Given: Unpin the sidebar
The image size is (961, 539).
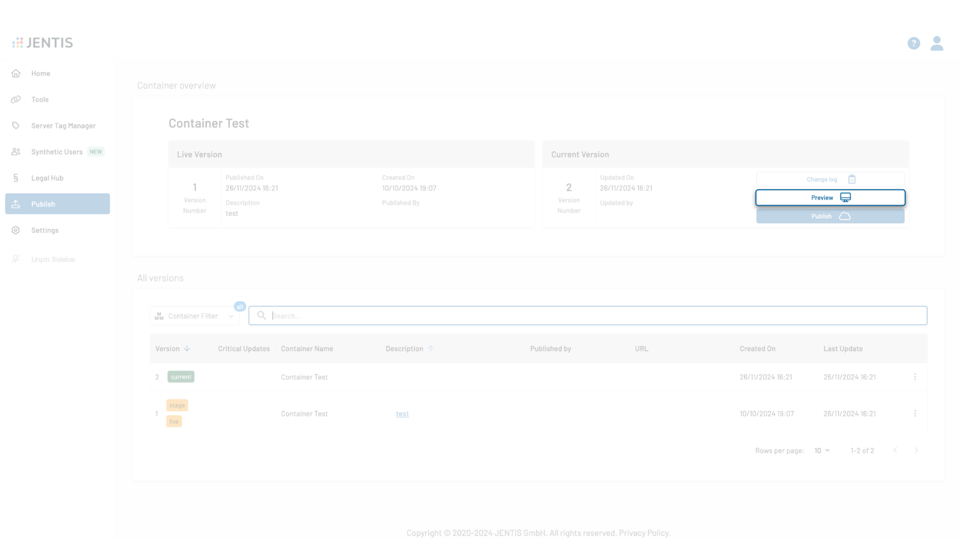Looking at the screenshot, I should (53, 259).
